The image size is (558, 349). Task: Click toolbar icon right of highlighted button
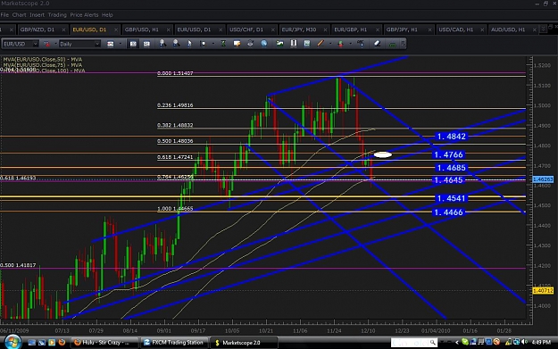pyautogui.click(x=146, y=44)
